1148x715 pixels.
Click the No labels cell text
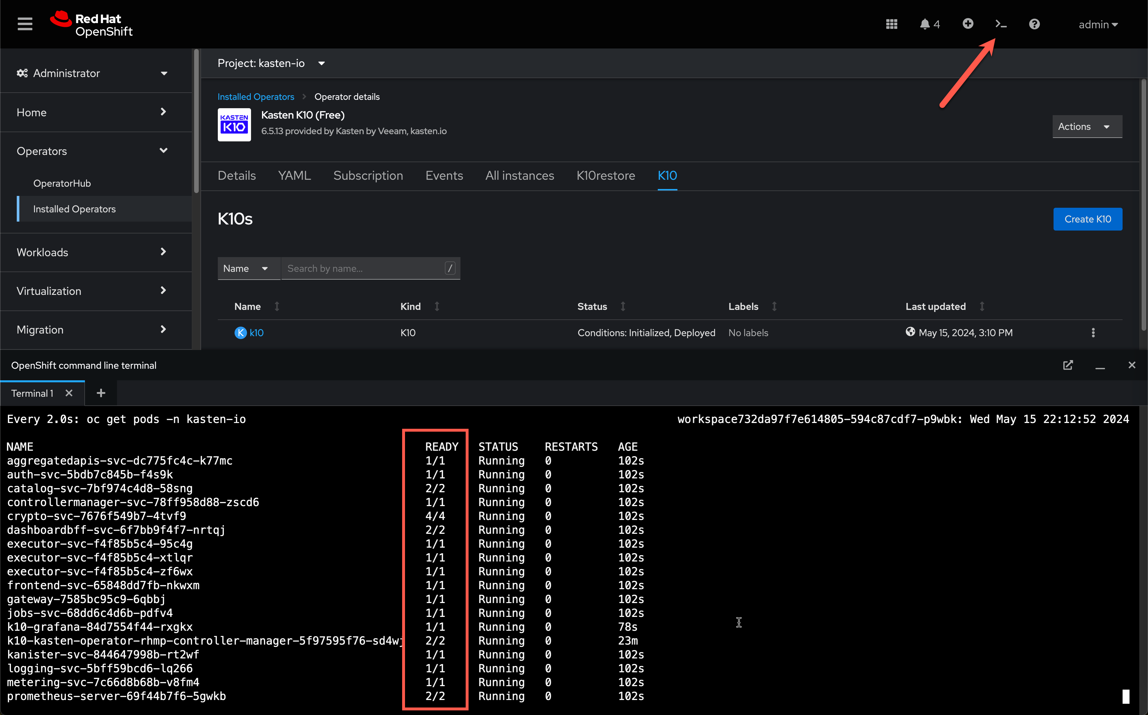(748, 332)
